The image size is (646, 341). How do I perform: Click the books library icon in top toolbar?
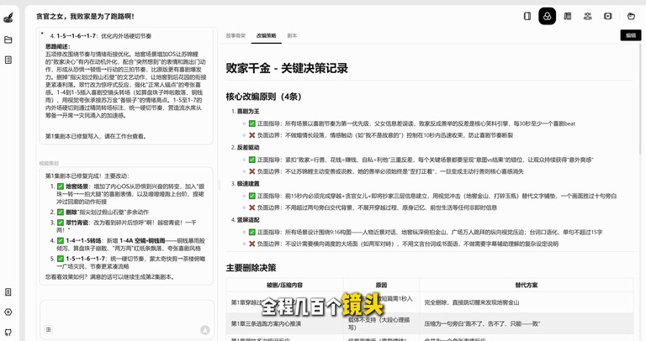click(x=567, y=16)
